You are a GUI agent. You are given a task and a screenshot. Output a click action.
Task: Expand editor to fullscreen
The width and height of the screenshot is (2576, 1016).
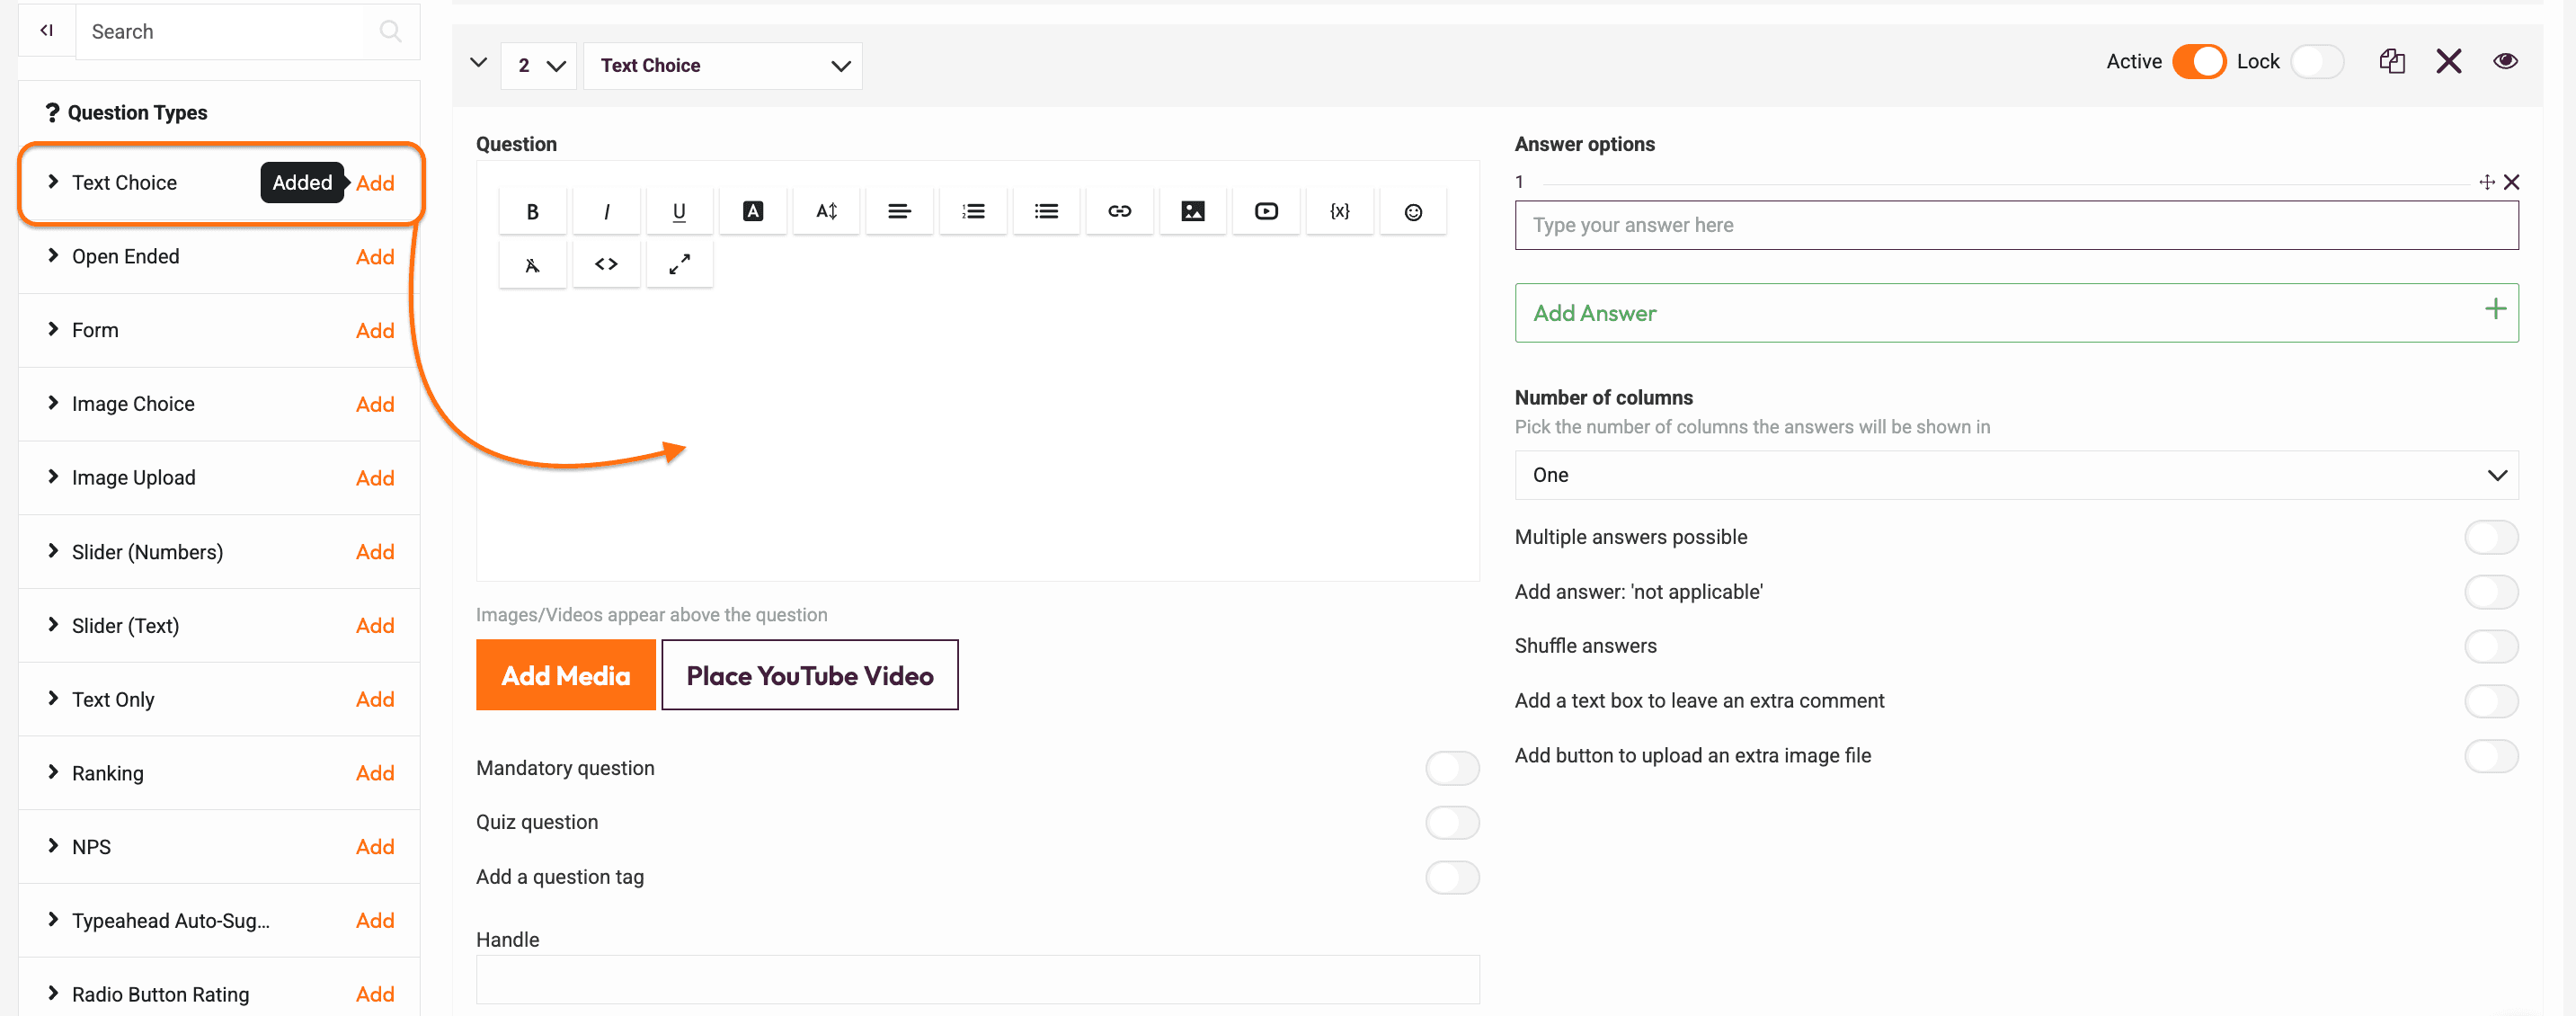(x=679, y=264)
